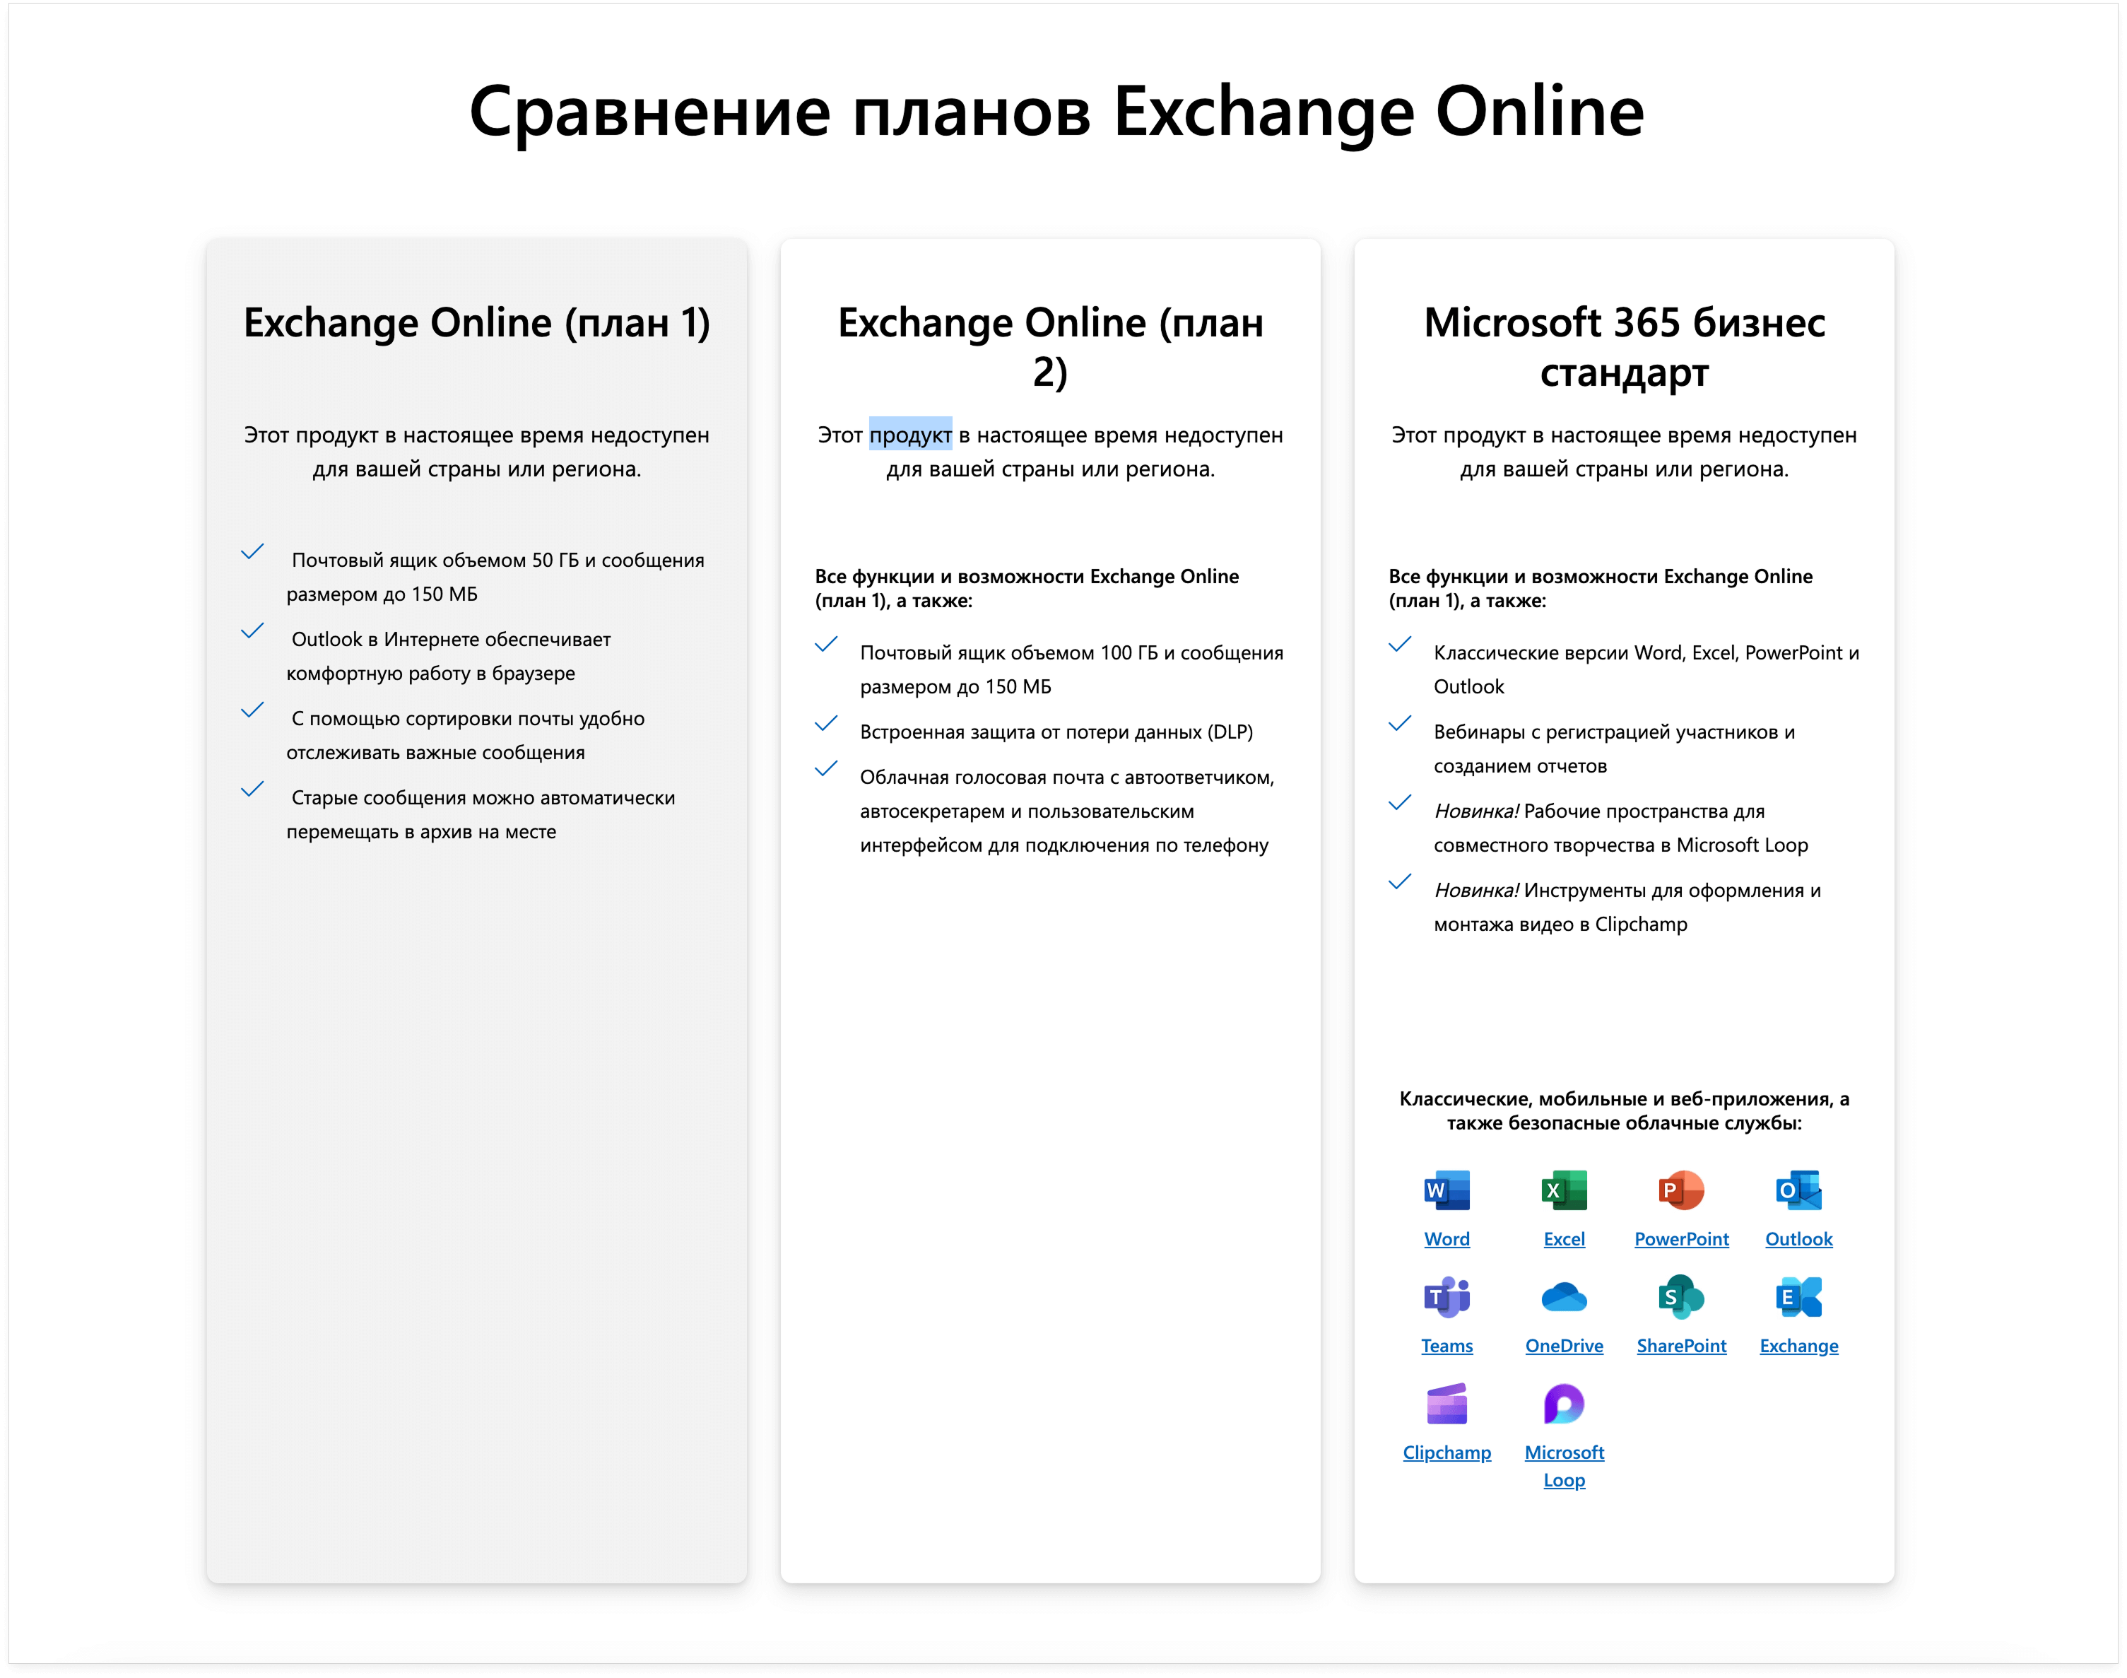Click the Word app icon

click(1447, 1191)
